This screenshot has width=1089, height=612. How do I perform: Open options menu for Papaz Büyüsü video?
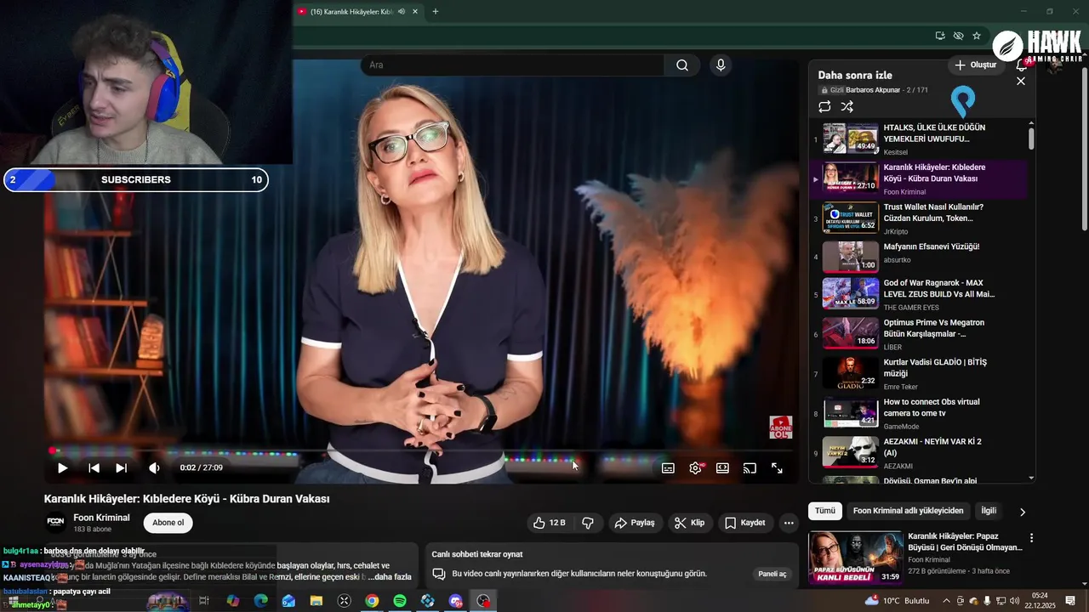pos(1031,538)
